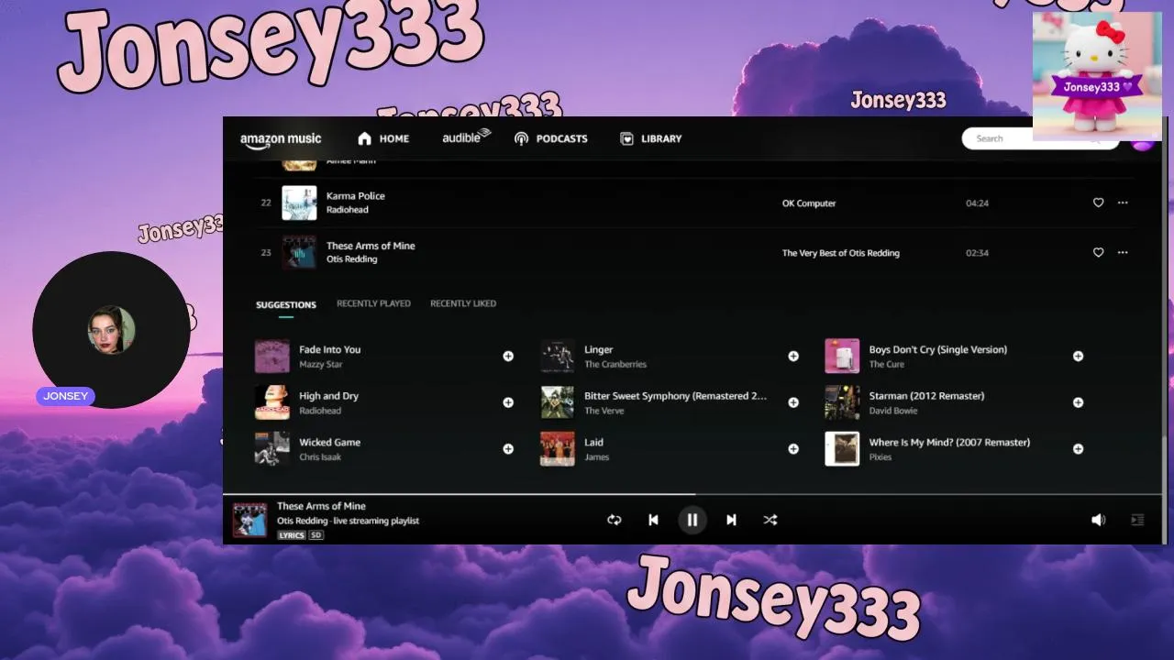Add Laid by James to the playlist

[x=793, y=449]
